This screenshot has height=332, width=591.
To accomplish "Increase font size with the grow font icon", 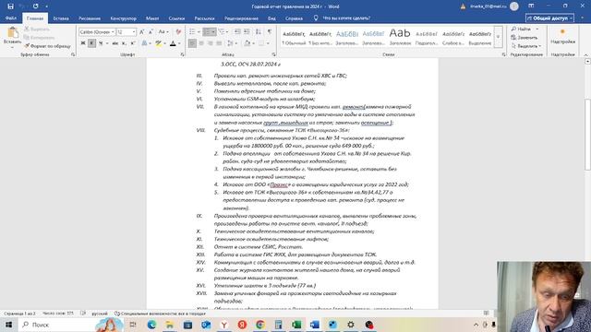I will tap(141, 32).
